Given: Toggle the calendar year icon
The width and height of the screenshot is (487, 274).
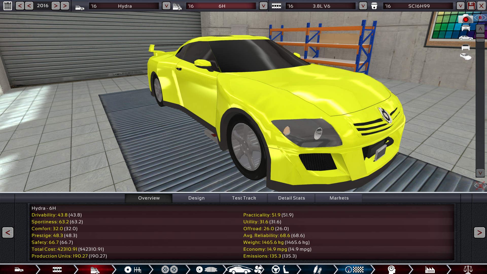Looking at the screenshot, I should (x=8, y=6).
